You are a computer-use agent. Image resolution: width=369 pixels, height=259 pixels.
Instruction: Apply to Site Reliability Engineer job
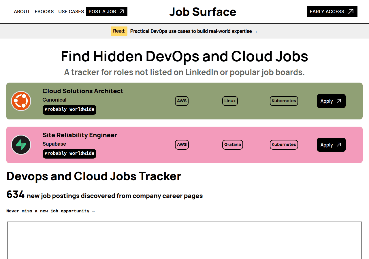(x=331, y=145)
